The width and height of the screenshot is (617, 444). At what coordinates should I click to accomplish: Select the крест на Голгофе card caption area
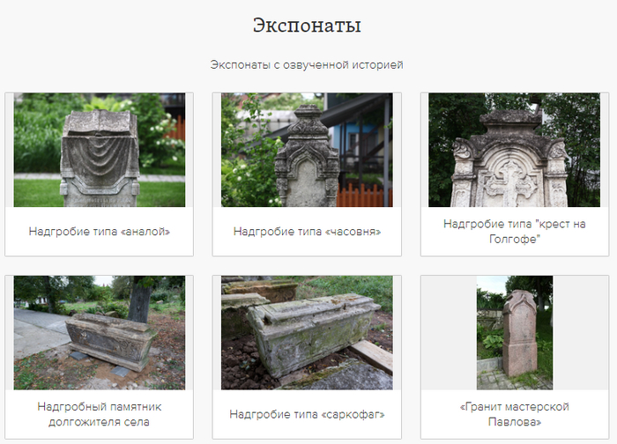point(515,231)
